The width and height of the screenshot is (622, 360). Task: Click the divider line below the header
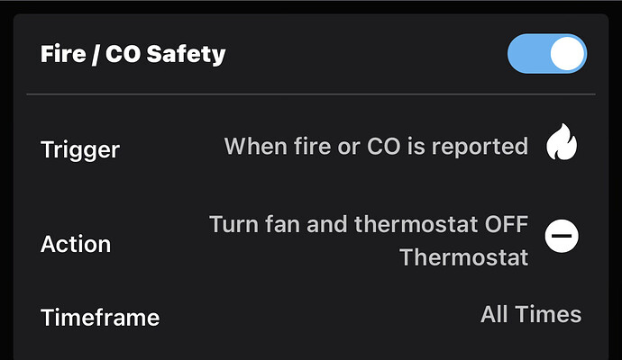[x=311, y=94]
